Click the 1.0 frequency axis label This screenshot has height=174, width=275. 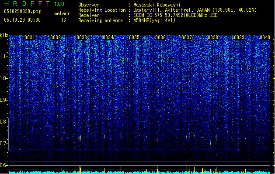pos(4,78)
